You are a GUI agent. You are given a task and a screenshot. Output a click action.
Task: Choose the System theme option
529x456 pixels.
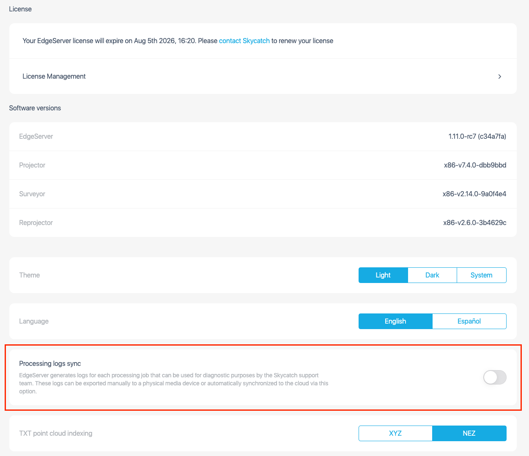[481, 275]
